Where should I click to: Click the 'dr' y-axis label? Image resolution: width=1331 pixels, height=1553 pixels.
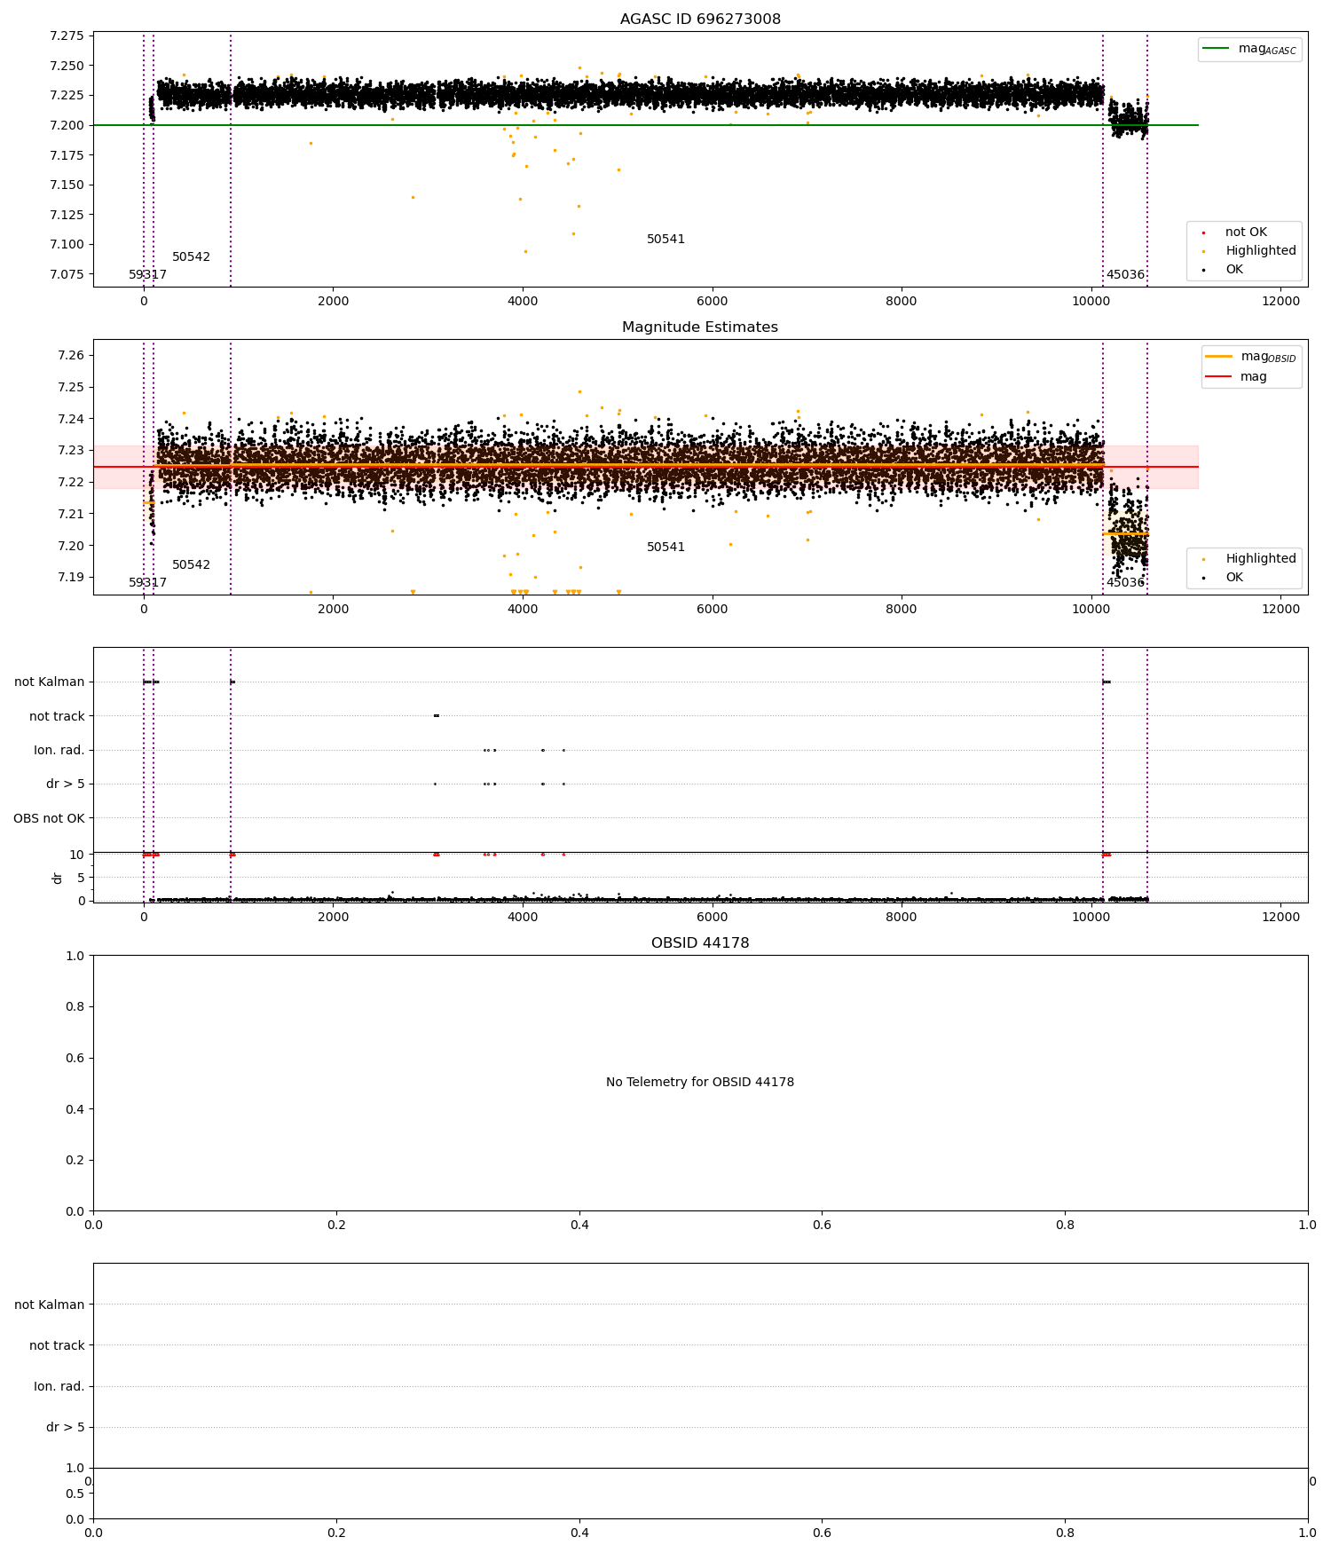click(58, 878)
